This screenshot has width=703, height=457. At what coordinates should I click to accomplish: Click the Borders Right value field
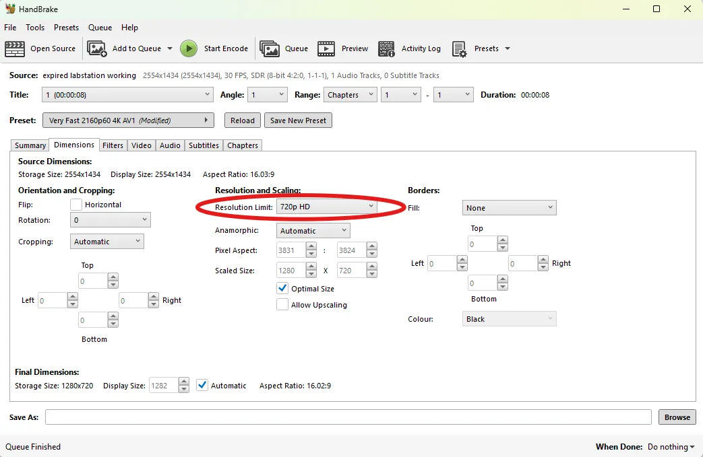coord(523,263)
